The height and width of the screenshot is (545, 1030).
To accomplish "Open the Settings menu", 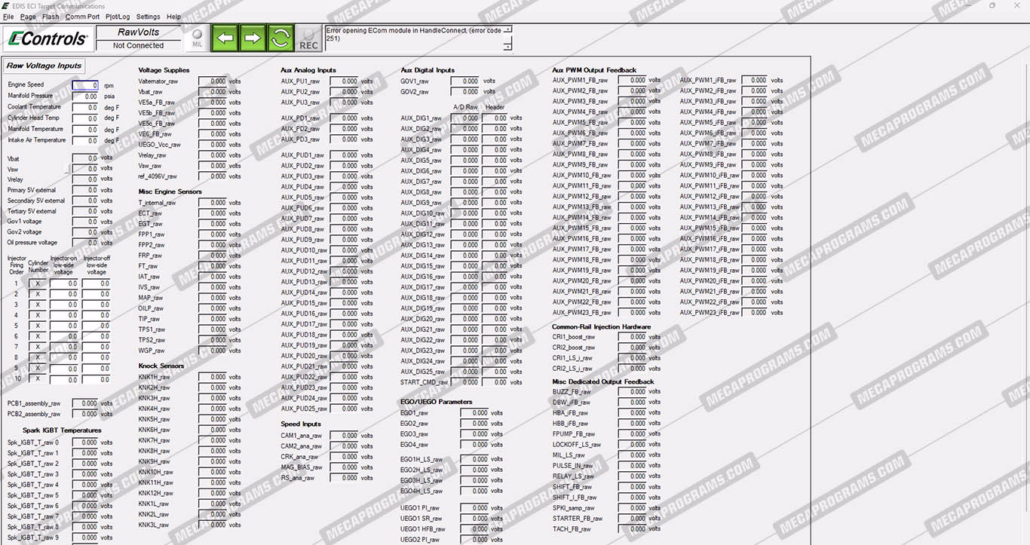I will 148,17.
